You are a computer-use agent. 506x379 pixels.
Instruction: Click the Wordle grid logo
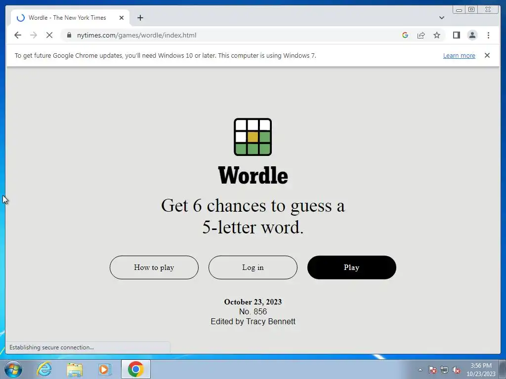[x=253, y=137]
